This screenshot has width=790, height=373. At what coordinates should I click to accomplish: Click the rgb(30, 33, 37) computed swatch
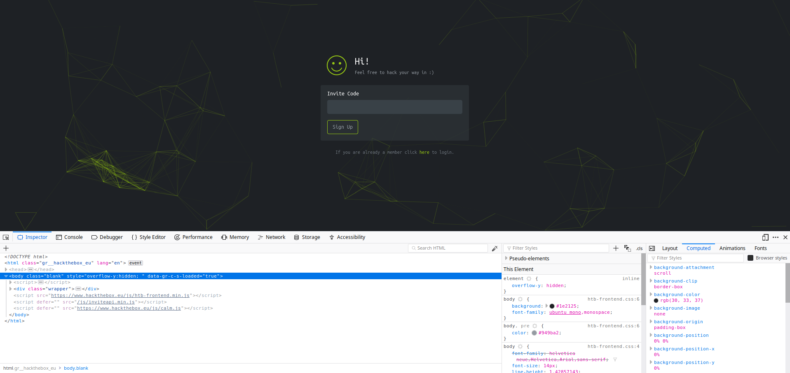(x=656, y=301)
